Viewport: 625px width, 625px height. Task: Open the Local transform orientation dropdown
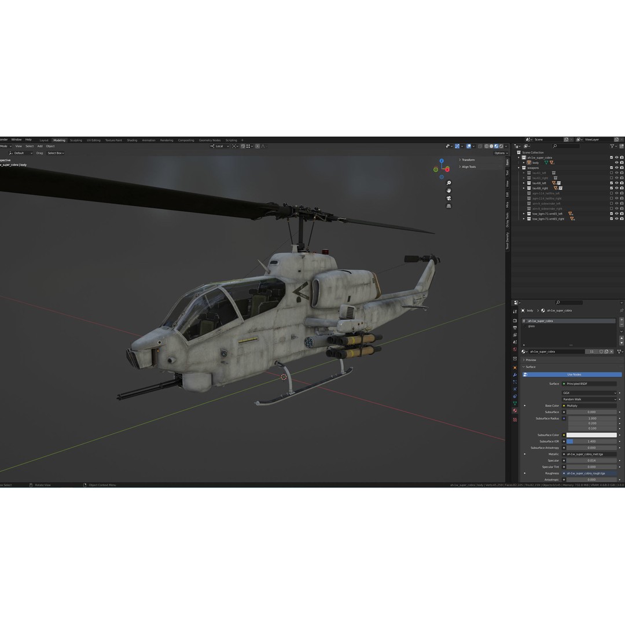pos(220,146)
